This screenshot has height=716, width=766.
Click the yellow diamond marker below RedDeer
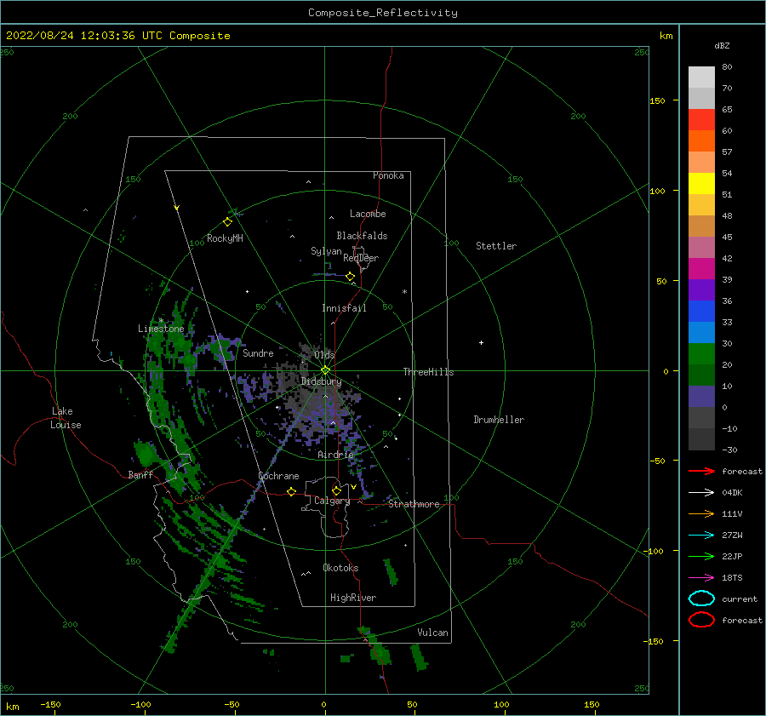click(350, 277)
